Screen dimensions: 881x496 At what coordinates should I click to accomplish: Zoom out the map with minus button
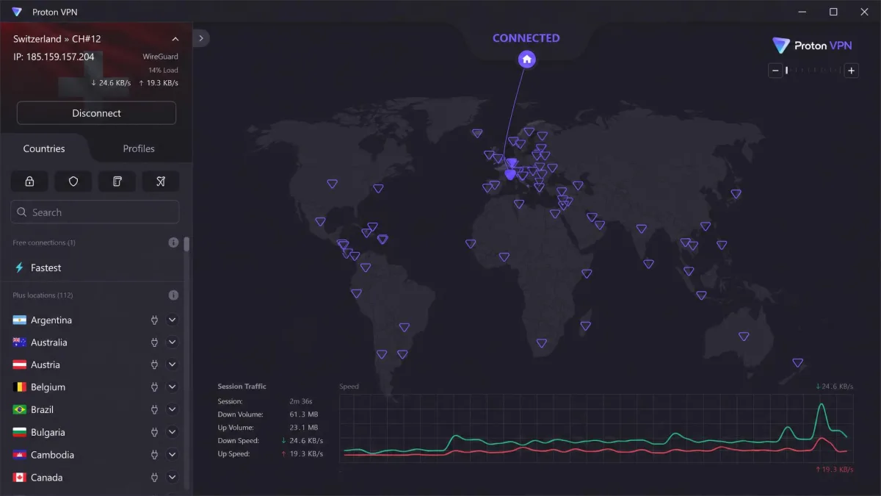coord(775,71)
